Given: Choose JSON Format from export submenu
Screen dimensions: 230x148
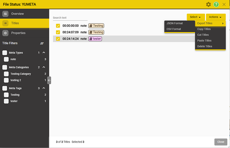Looking at the screenshot, I should point(175,23).
